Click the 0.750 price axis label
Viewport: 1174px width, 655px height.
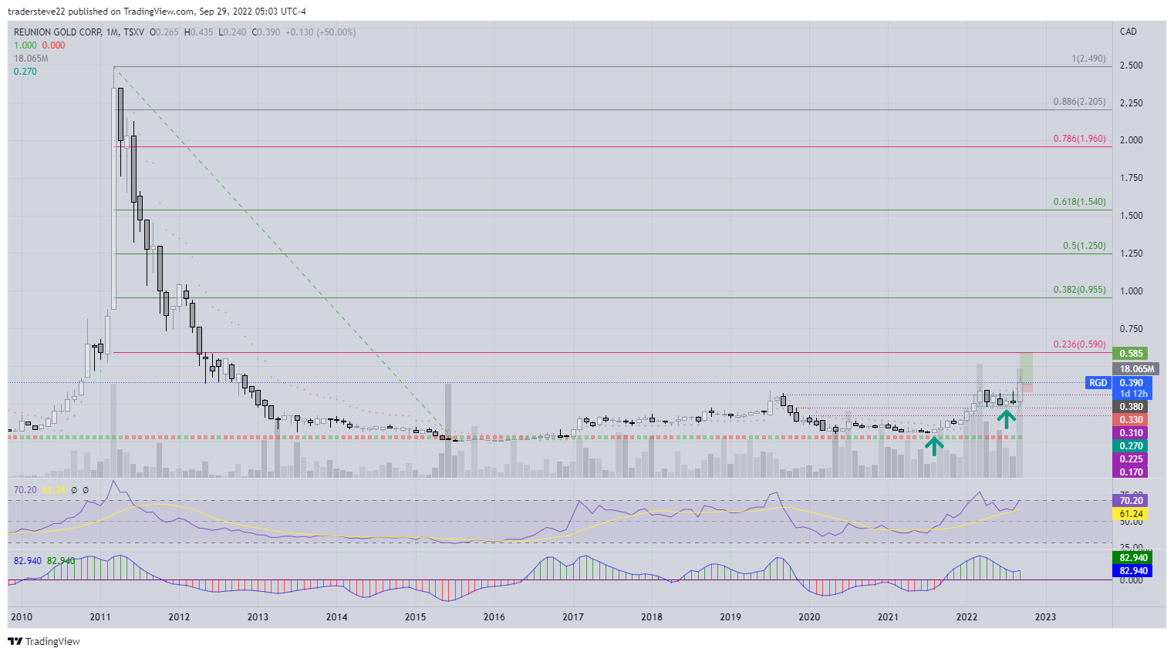click(x=1131, y=329)
